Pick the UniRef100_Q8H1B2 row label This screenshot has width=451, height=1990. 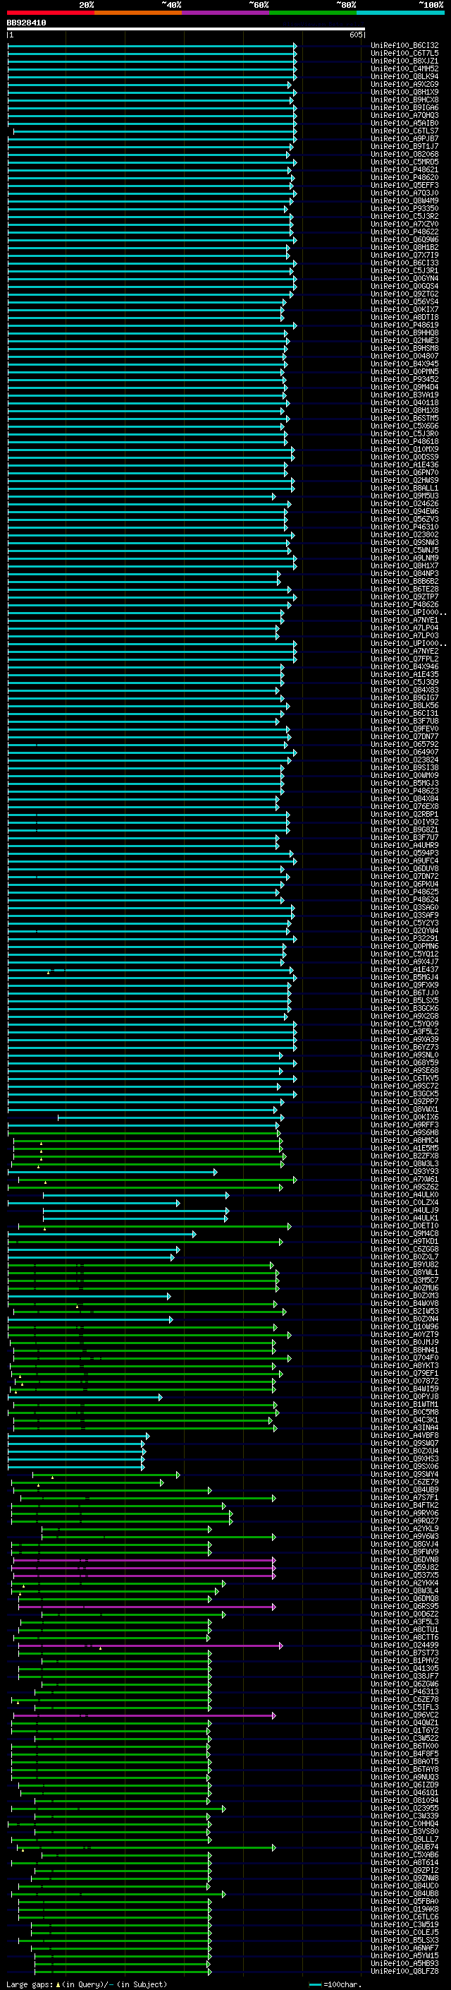point(404,247)
